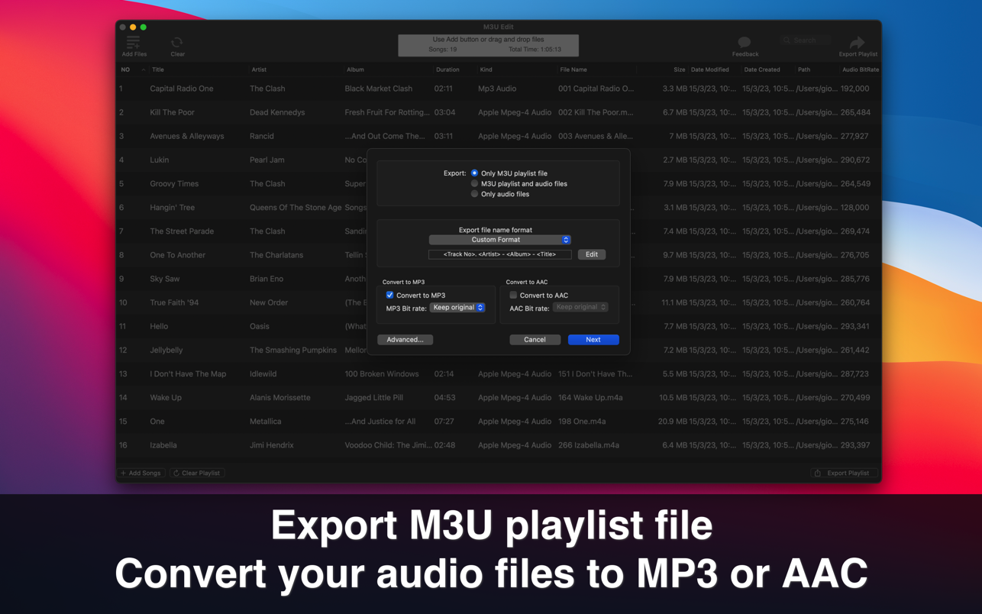Open the AAC Bit rate dropdown
The image size is (982, 614).
[580, 308]
